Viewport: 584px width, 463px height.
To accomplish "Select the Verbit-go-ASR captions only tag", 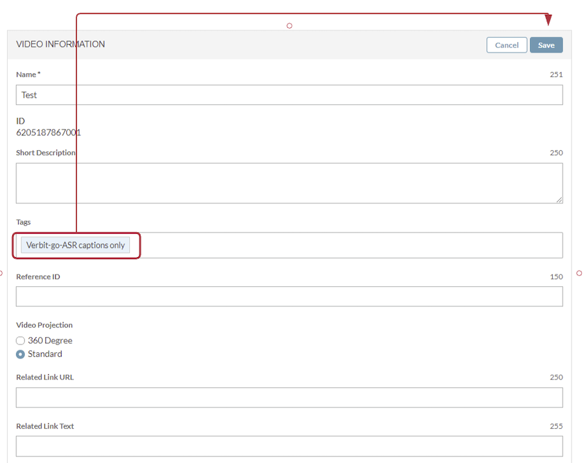I will (76, 245).
